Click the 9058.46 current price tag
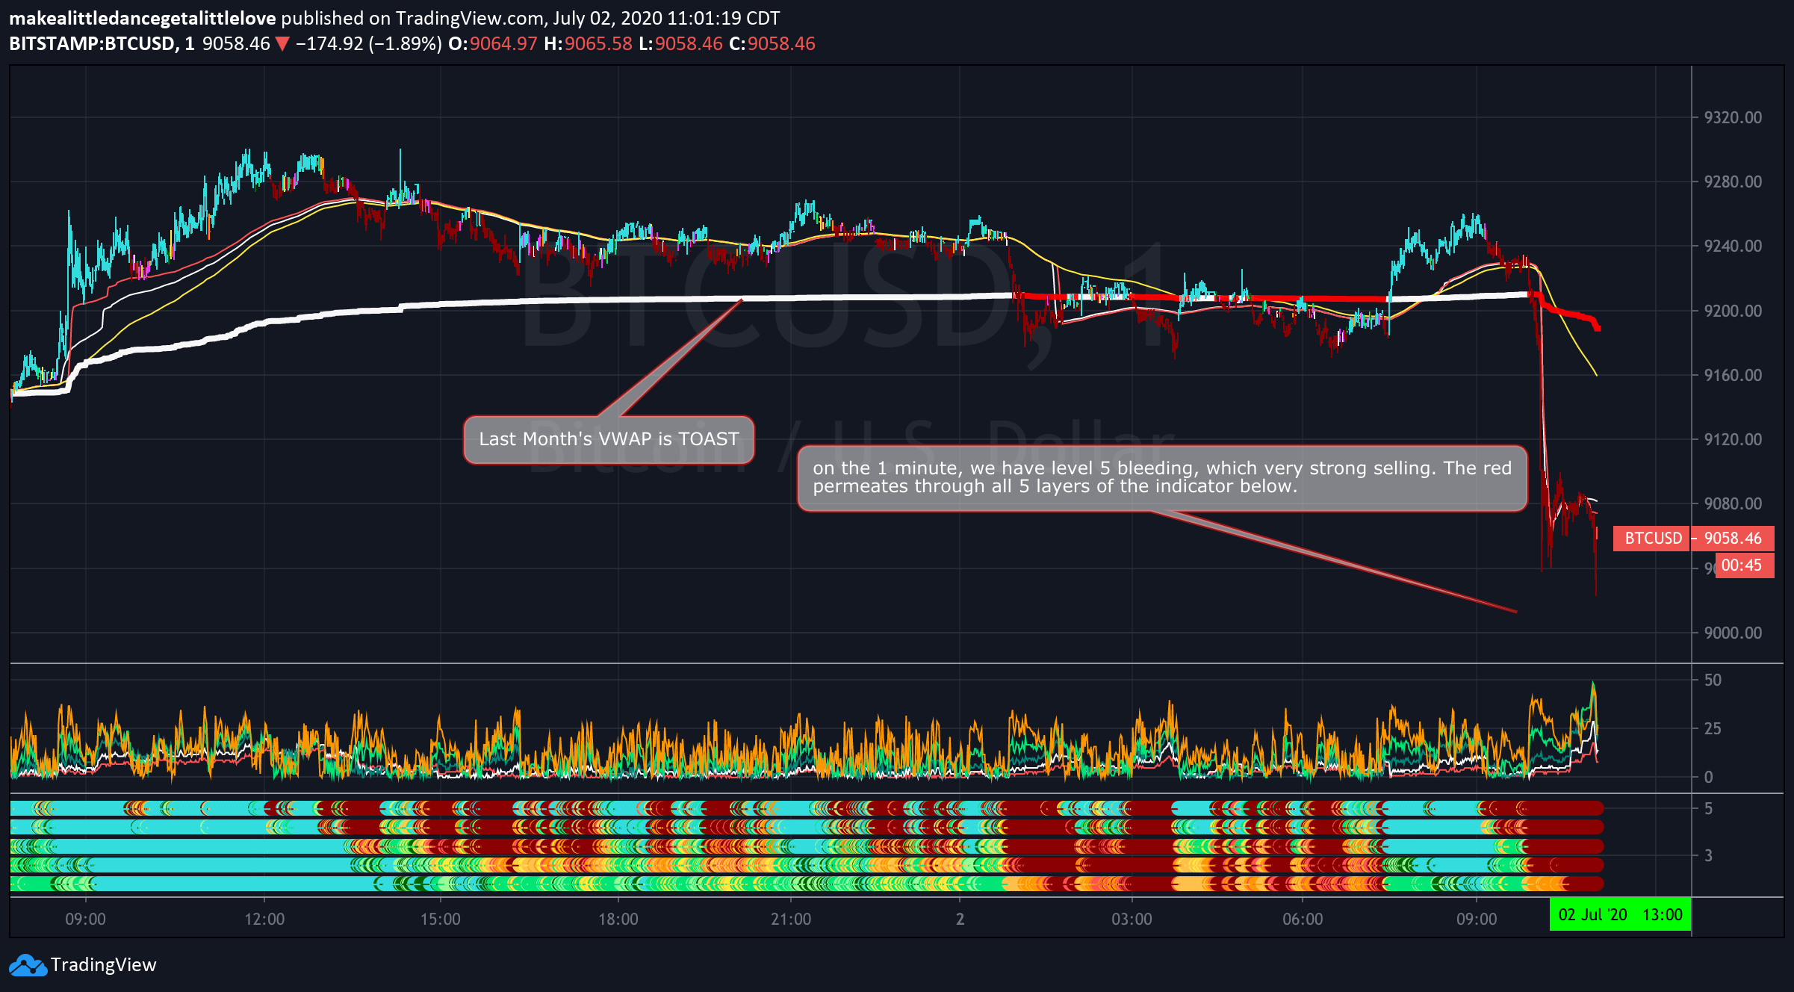 1733,539
